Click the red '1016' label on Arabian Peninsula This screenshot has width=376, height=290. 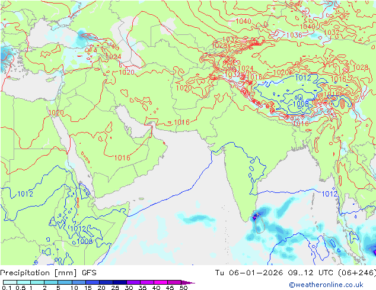tap(122, 157)
